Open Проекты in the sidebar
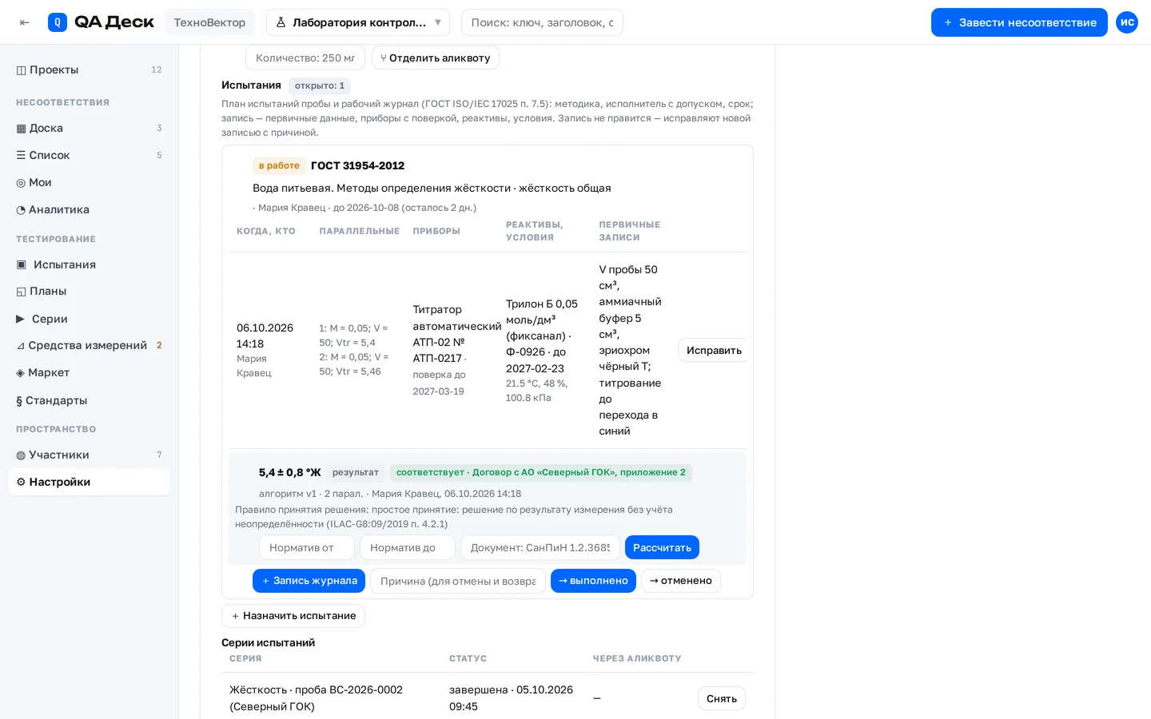Viewport: 1151px width, 719px height. coord(89,70)
